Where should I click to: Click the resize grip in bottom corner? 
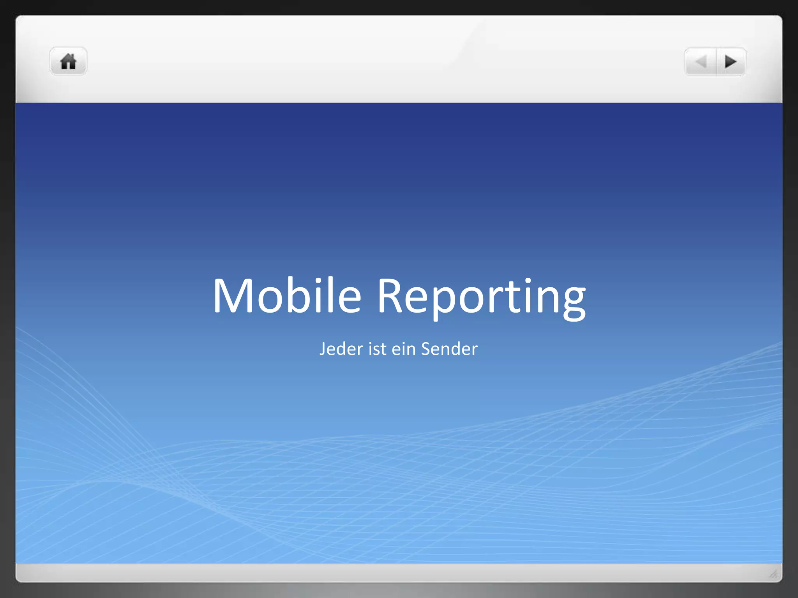tap(773, 574)
